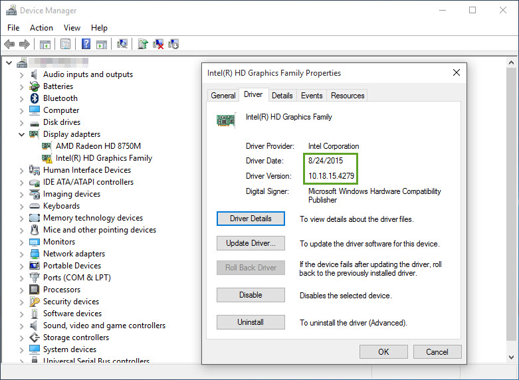Image resolution: width=519 pixels, height=380 pixels.
Task: Click the Disable device toolbar icon with down arrow
Action: tap(173, 44)
